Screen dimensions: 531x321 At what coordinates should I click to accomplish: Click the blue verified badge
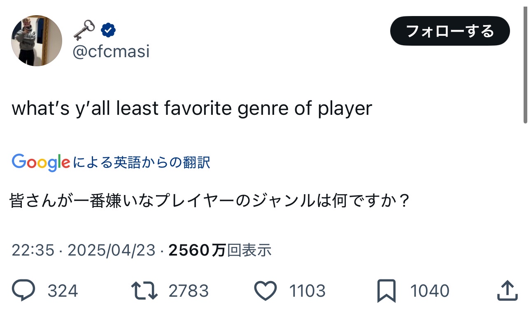[x=109, y=30]
